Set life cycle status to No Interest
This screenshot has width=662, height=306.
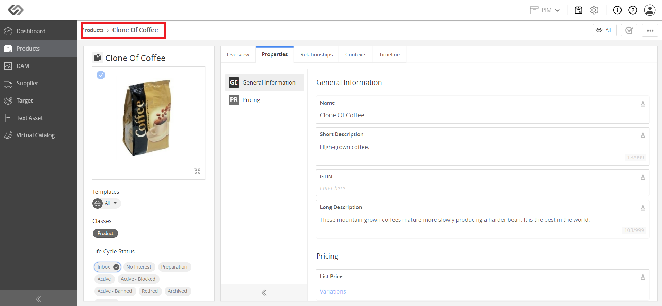click(x=139, y=267)
